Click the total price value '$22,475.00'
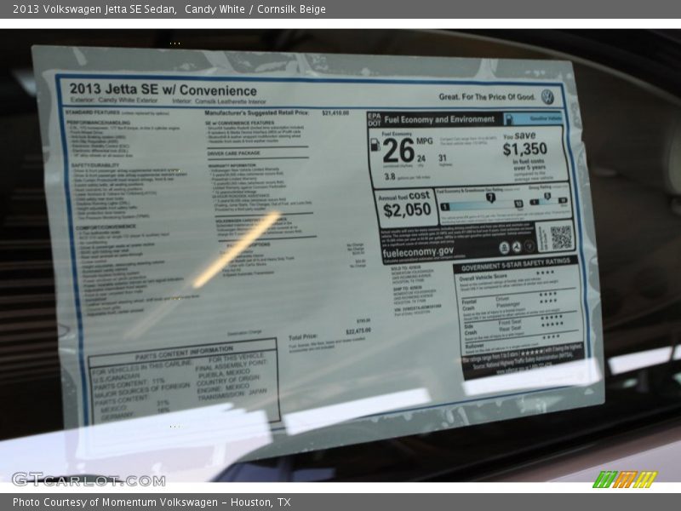The height and width of the screenshot is (511, 681). [358, 331]
